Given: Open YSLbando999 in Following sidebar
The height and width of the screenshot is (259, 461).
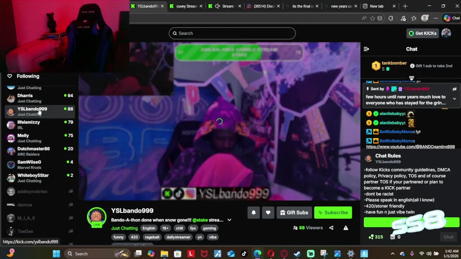Looking at the screenshot, I should (40, 112).
